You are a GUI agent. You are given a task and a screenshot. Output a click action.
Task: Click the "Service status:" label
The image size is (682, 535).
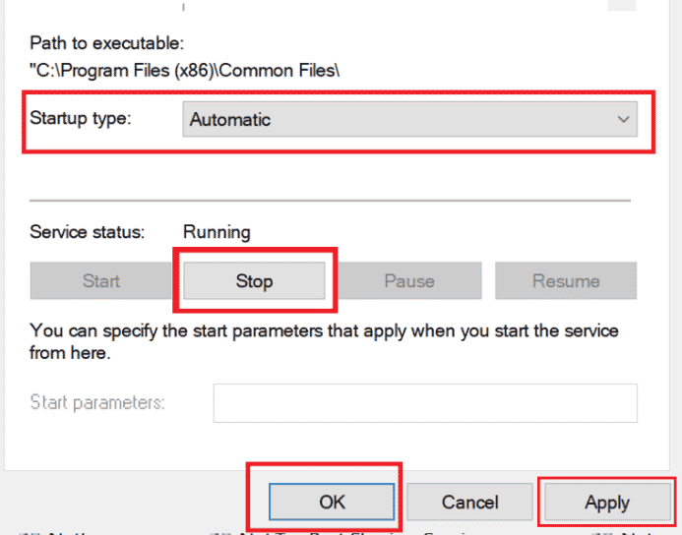88,233
